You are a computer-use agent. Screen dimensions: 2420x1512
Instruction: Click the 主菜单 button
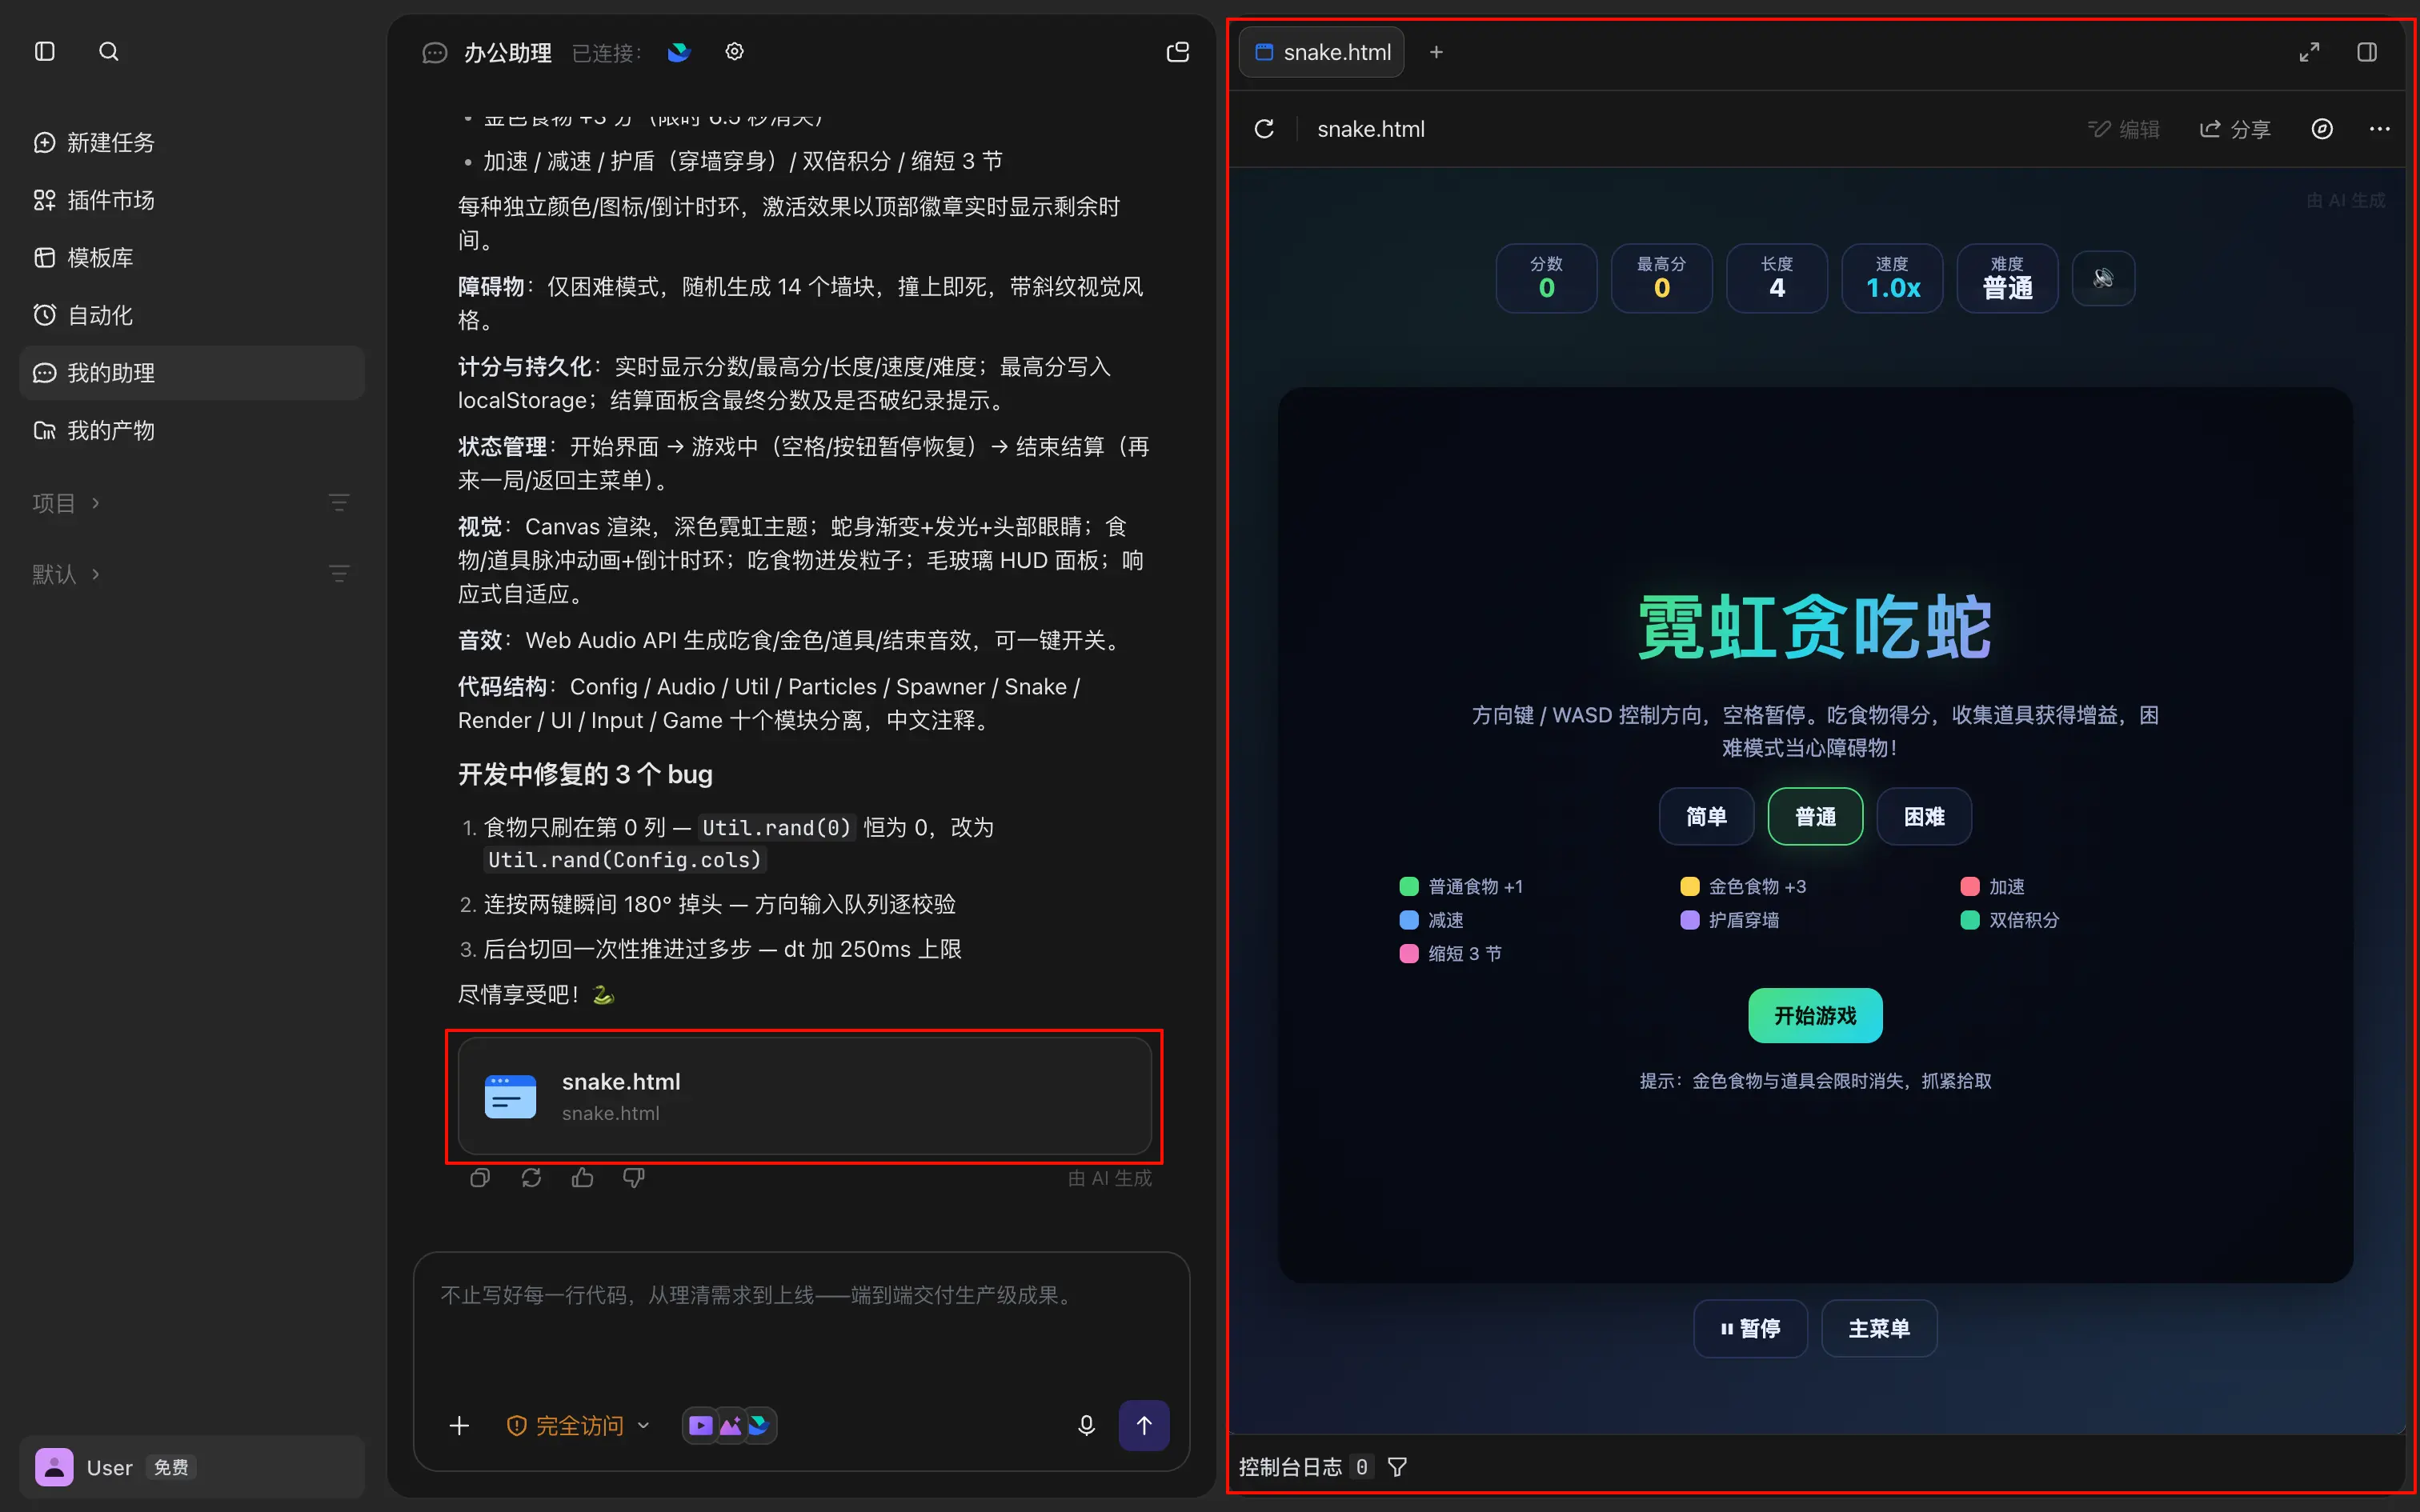1879,1328
